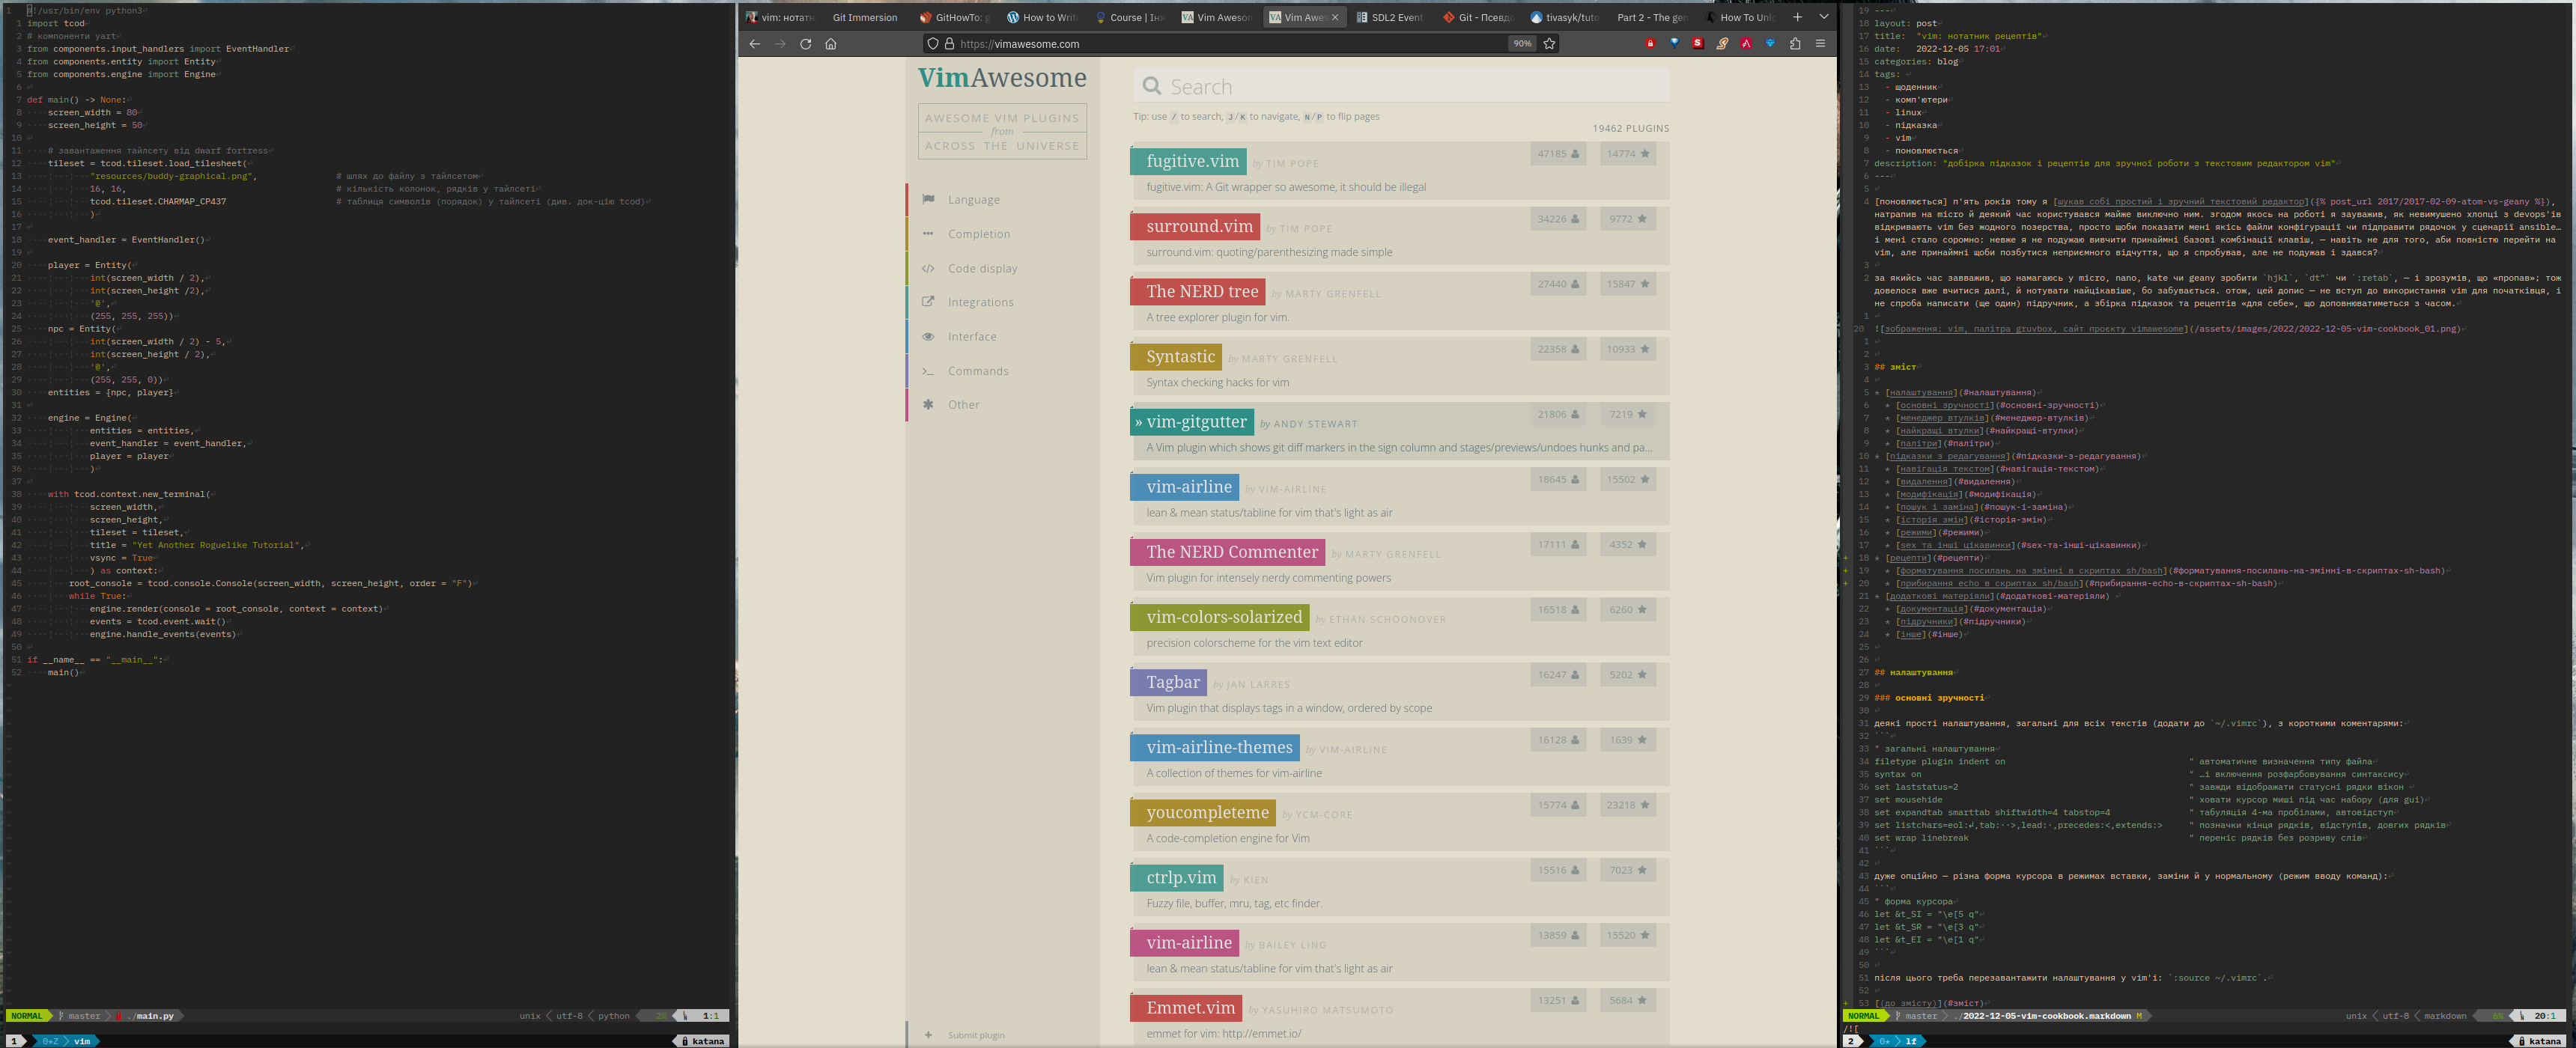The width and height of the screenshot is (2576, 1048).
Task: Open the surround.vim plugin page
Action: (x=1195, y=226)
